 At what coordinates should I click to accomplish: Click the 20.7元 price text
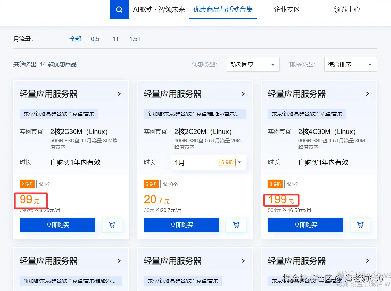[x=156, y=199]
